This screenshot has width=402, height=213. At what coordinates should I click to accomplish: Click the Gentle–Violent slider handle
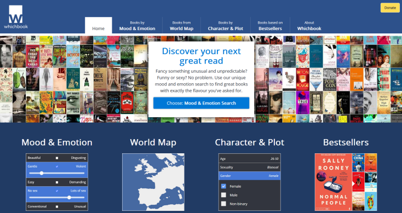click(x=42, y=173)
